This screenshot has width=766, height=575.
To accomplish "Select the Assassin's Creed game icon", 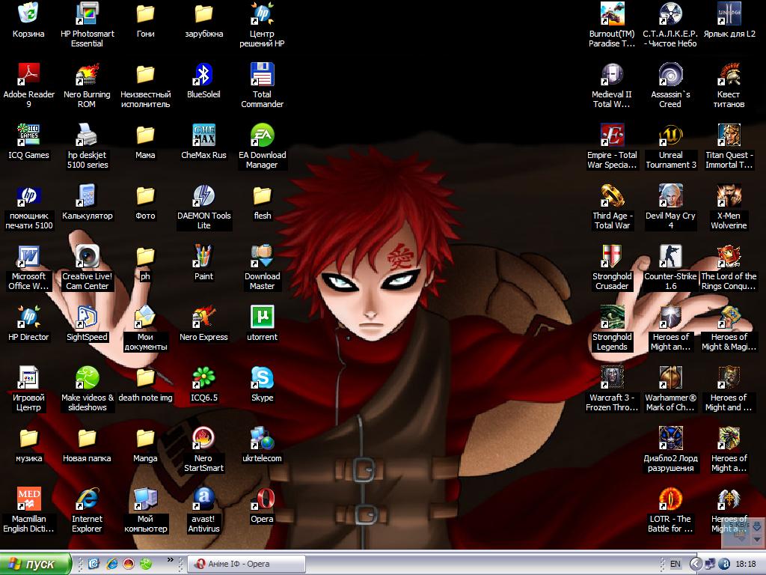I will (670, 75).
